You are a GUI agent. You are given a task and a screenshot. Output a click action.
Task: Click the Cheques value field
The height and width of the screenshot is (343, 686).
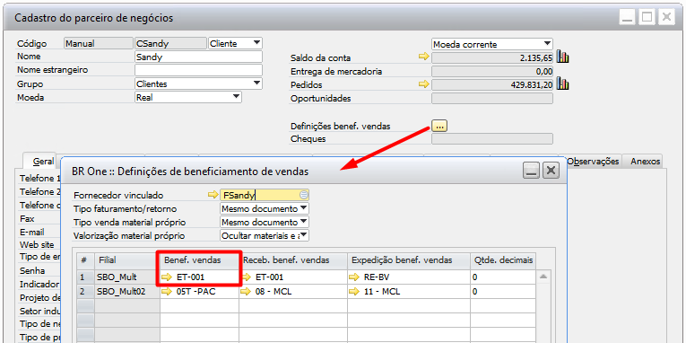pos(492,139)
